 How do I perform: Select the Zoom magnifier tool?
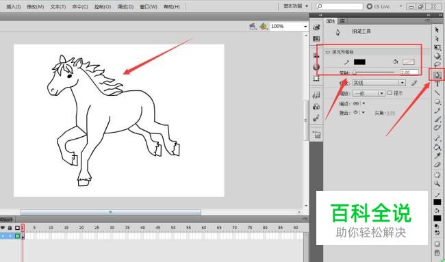tap(437, 183)
